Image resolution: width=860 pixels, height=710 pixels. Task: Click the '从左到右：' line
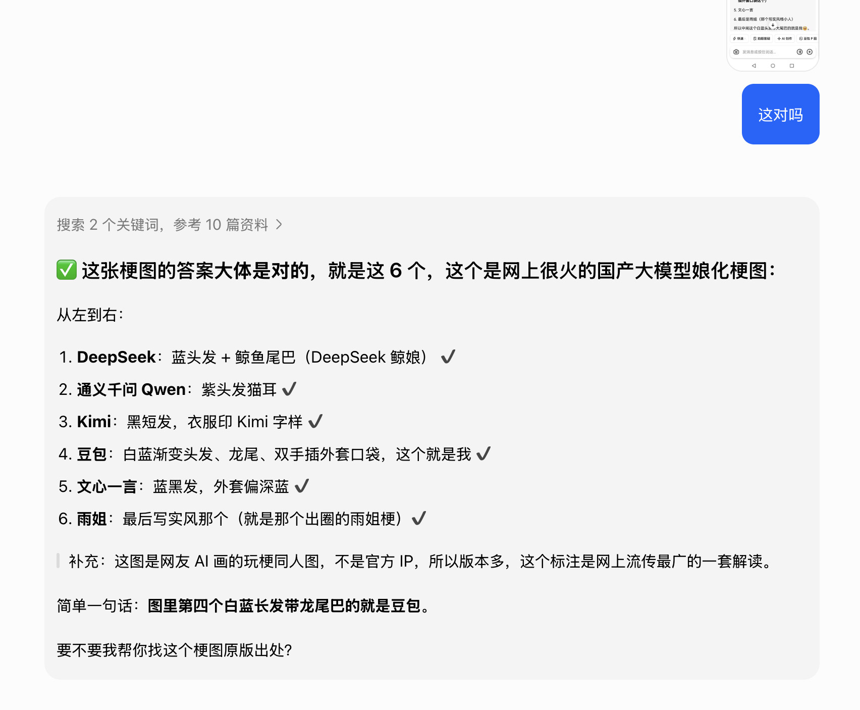(x=90, y=315)
